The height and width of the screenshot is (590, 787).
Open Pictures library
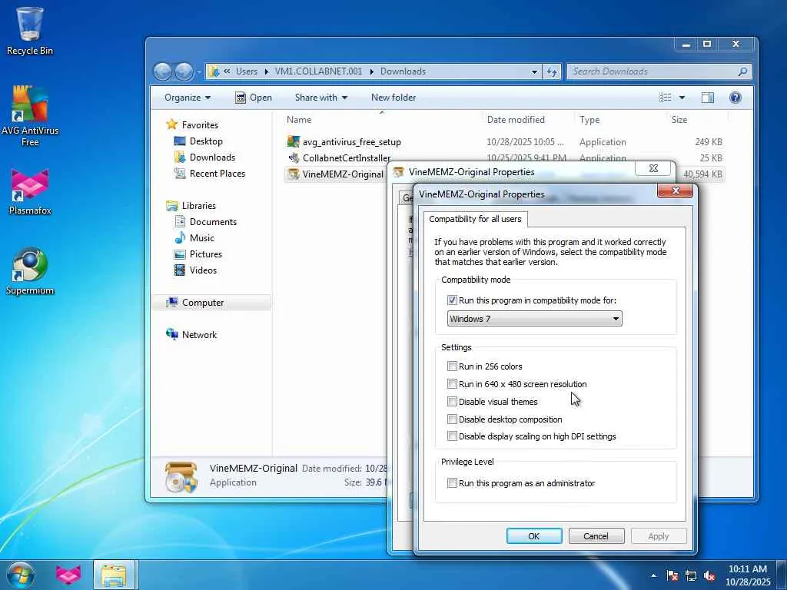tap(205, 254)
